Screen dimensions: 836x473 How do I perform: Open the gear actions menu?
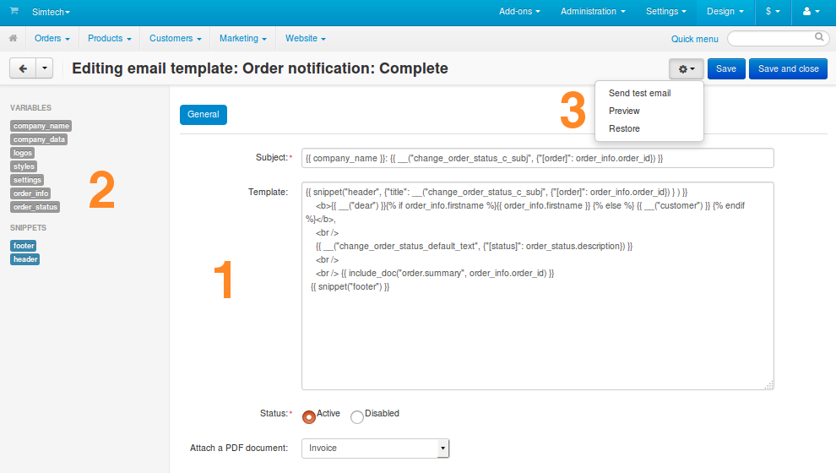coord(687,68)
